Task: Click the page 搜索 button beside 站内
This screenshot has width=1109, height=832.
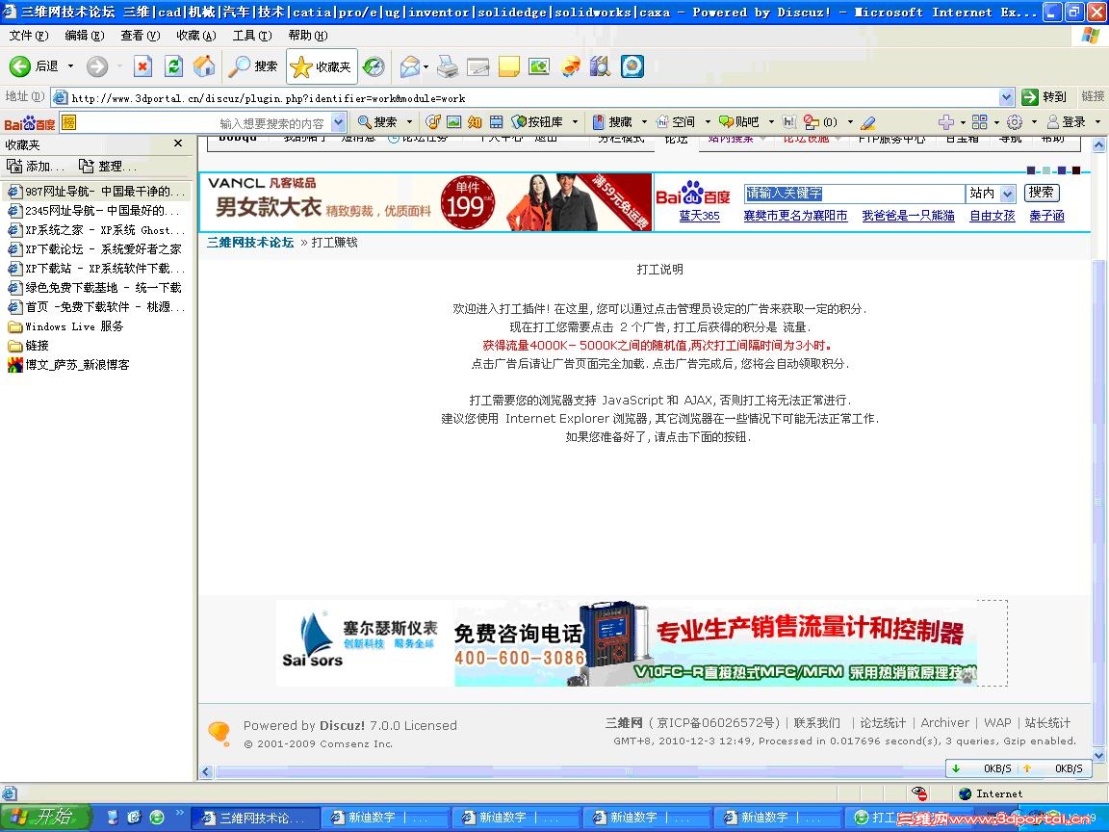Action: pos(1041,193)
